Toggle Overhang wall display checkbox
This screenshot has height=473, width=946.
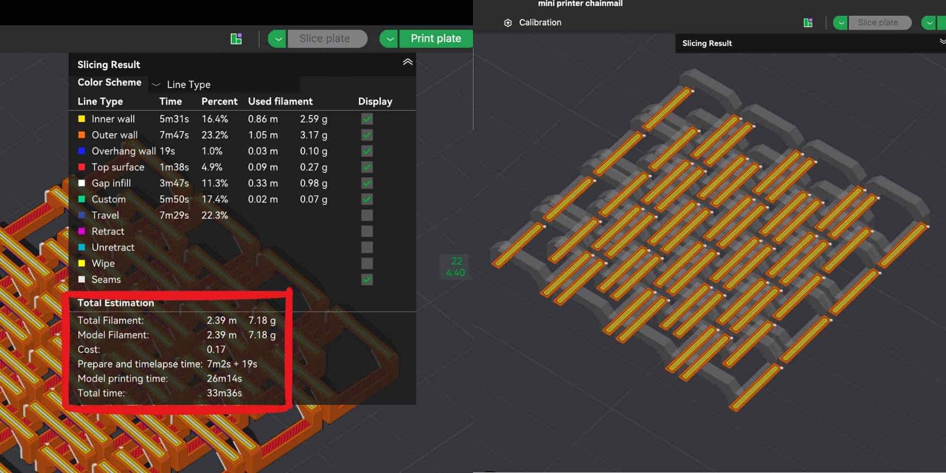click(x=367, y=151)
